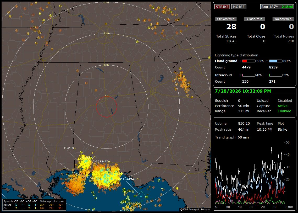Click the Plot setting value Strike

[282, 129]
